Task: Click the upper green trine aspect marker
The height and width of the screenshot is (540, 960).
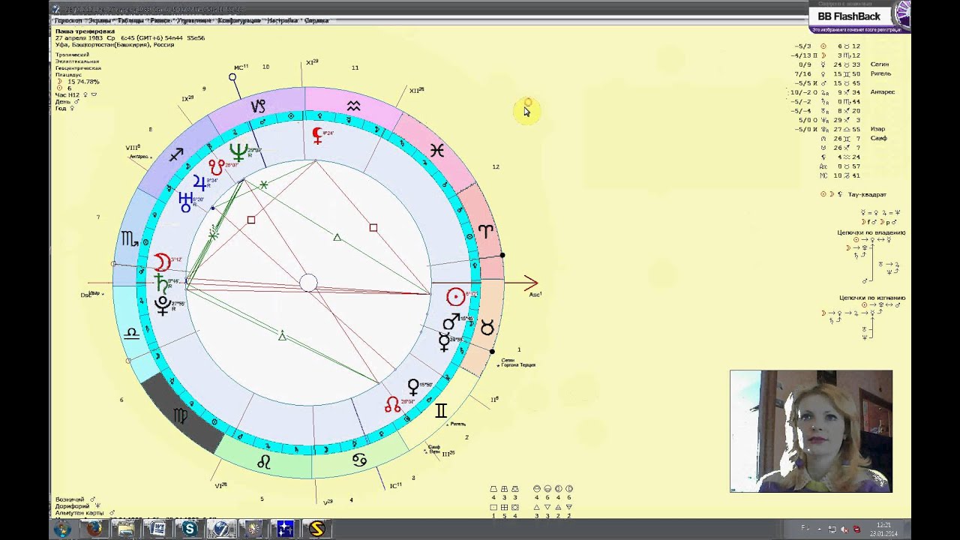Action: pos(337,237)
